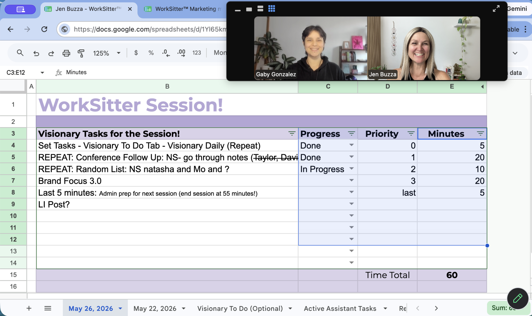Decrease decimal places icon
The width and height of the screenshot is (532, 316).
tap(166, 53)
